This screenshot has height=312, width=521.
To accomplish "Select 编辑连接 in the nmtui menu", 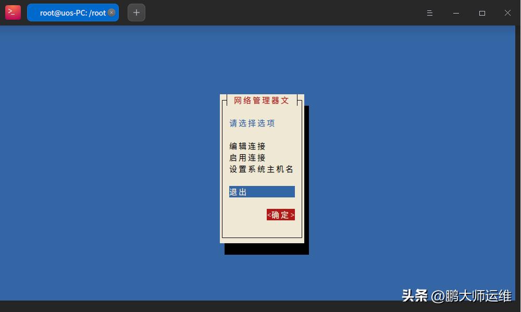I will coord(247,146).
